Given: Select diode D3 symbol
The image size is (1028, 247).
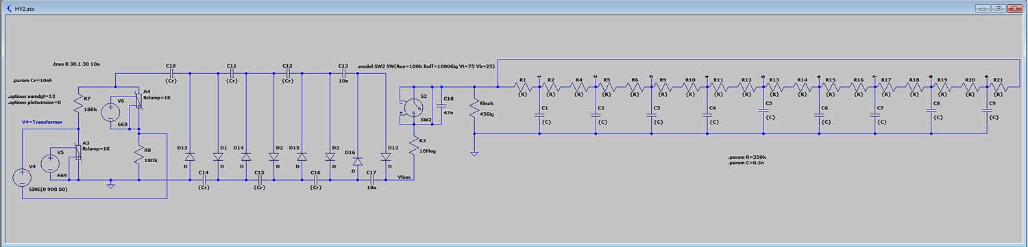Looking at the screenshot, I should 330,157.
